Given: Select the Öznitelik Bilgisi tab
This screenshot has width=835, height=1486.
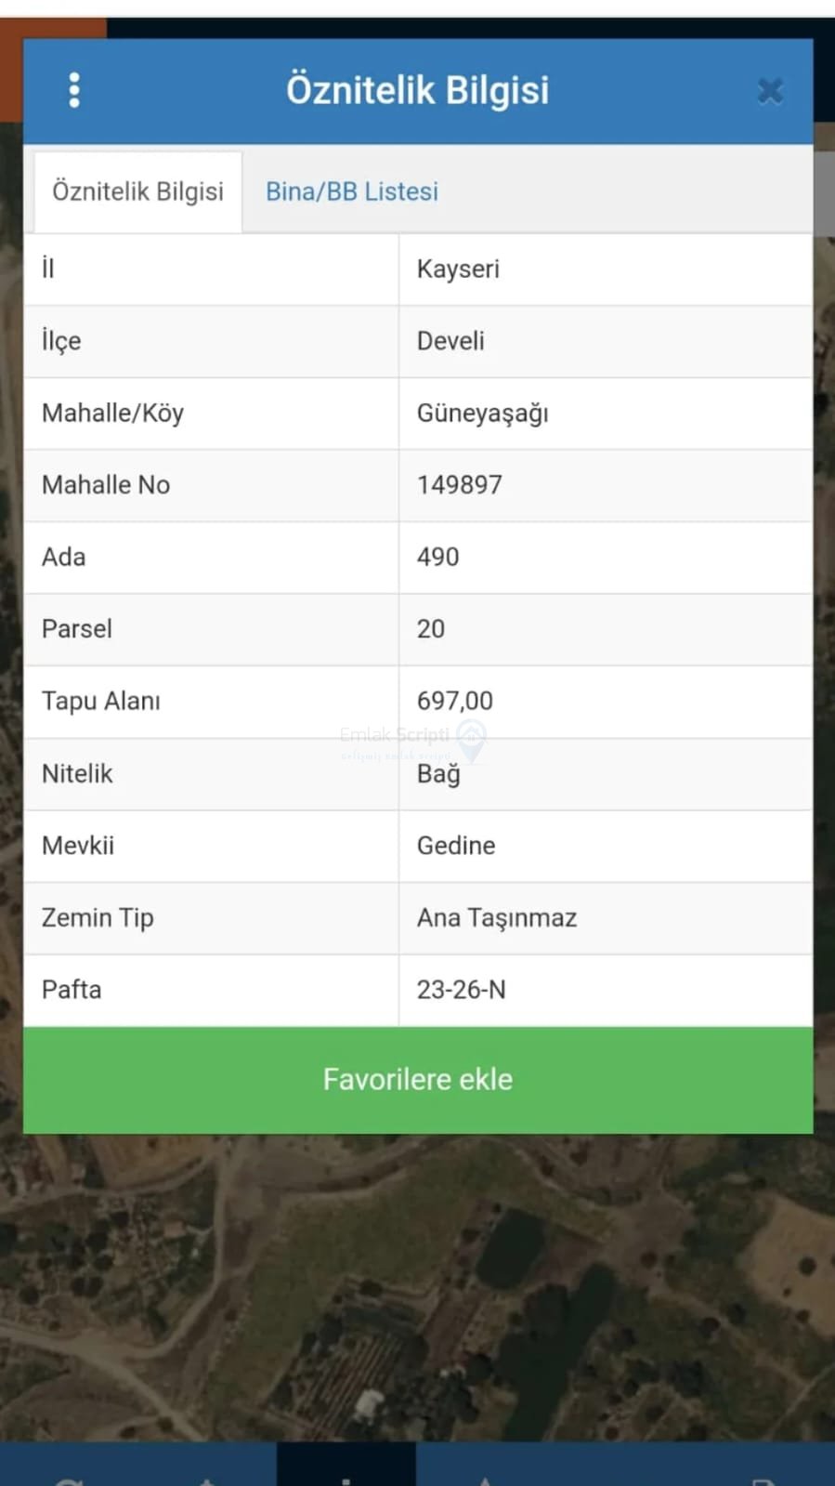Looking at the screenshot, I should 137,191.
